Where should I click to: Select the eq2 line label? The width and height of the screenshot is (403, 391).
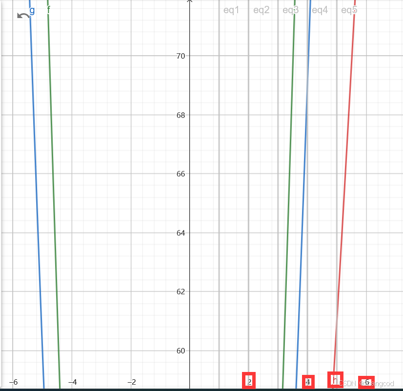[x=262, y=10]
